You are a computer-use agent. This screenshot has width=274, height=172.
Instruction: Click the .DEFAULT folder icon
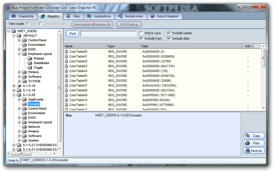point(19,36)
